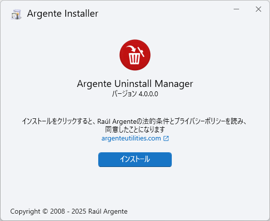Screen dimensions: 270x221
Task: Minimize the Argente Installer window
Action: point(237,9)
